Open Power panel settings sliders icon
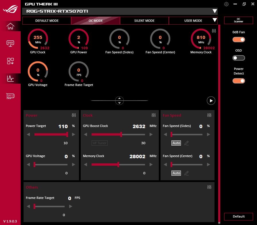 point(74,115)
